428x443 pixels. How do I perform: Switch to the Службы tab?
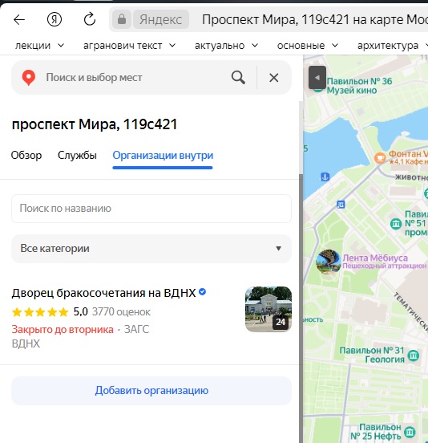(x=77, y=156)
